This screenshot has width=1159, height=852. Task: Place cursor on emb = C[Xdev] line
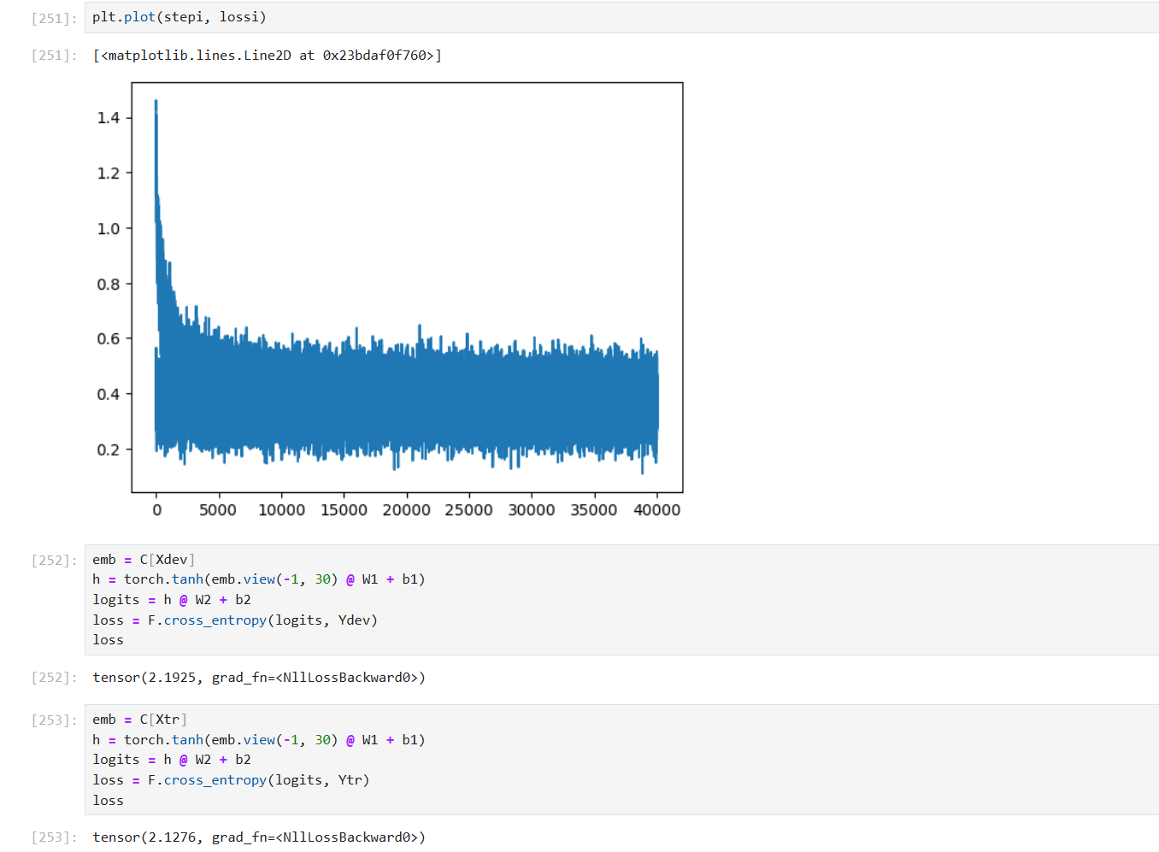[144, 560]
